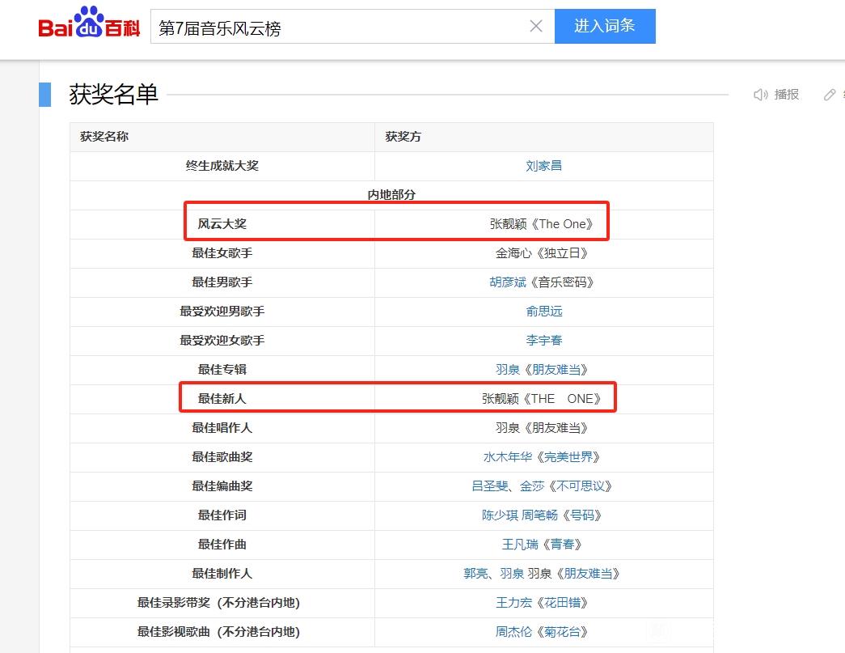Open the 刘家昌 link

coord(543,166)
